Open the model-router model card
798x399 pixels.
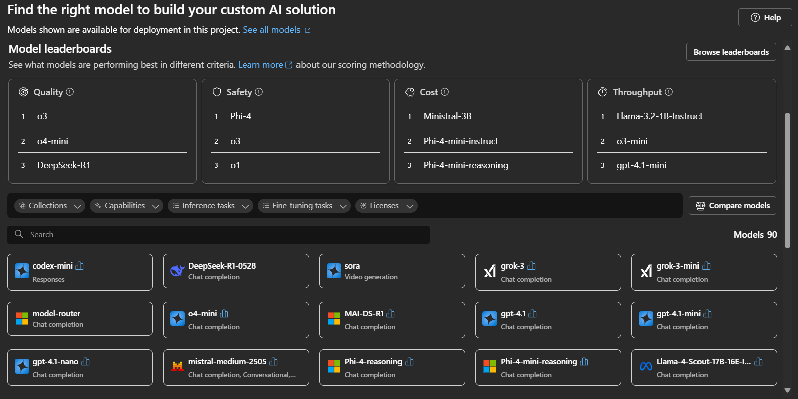coord(80,319)
